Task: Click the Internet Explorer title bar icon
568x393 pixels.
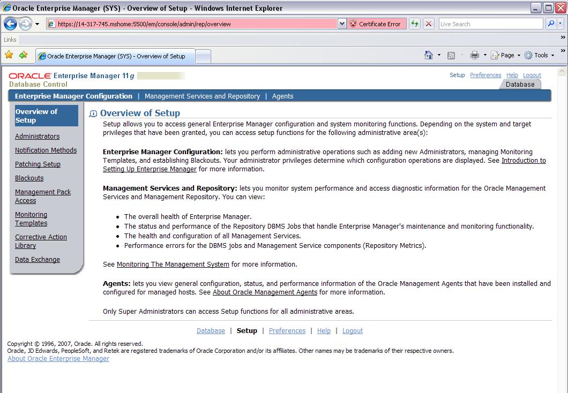Action: [6, 7]
